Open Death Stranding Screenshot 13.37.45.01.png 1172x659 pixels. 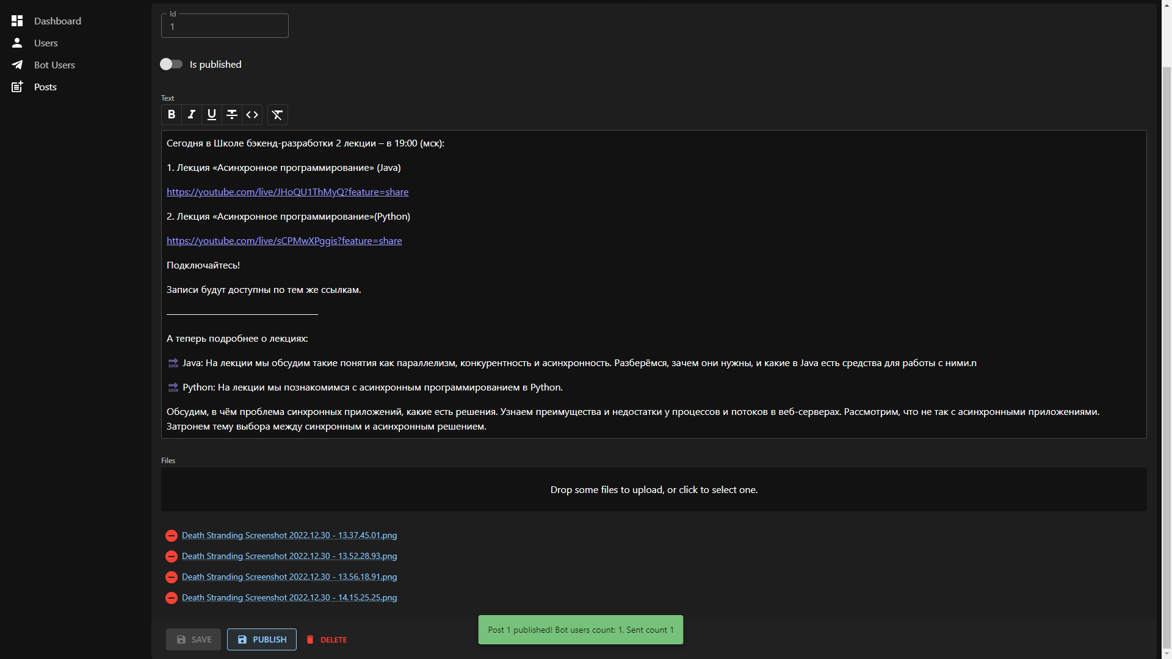[x=289, y=535]
